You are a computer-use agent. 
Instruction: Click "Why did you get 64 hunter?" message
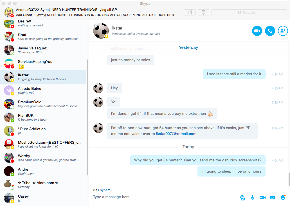point(198,160)
